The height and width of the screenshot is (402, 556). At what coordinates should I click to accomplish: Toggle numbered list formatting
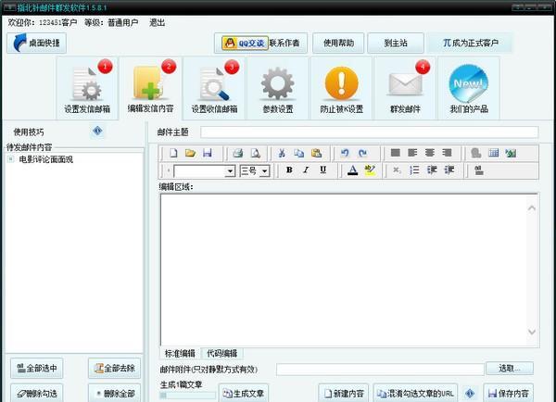[414, 170]
